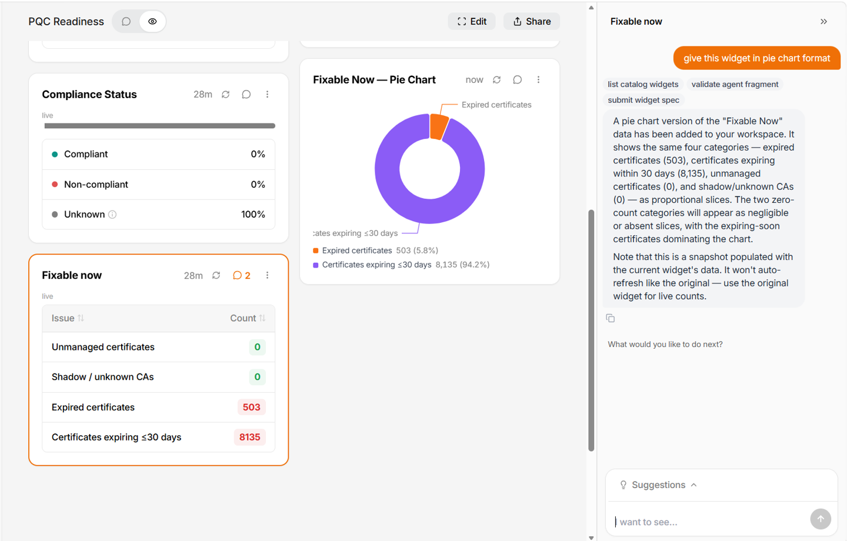
Task: Click the Share button
Action: 532,21
